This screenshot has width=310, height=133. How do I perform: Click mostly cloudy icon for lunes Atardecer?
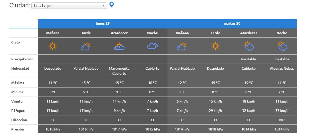119,46
